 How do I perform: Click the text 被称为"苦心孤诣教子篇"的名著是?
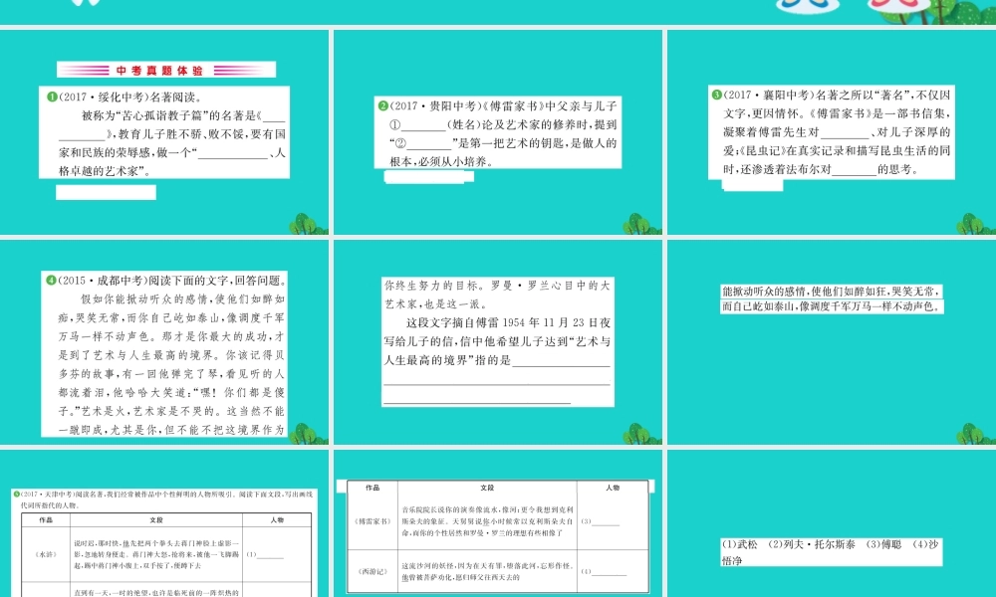pyautogui.click(x=168, y=115)
